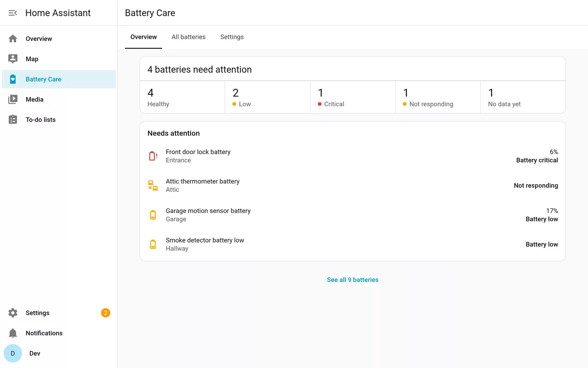
Task: Click the 6% battery value
Action: pyautogui.click(x=554, y=152)
